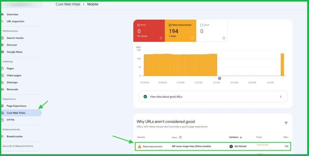Click the Google G icon beside Search results
The image size is (309, 156).
[x=2, y=38]
